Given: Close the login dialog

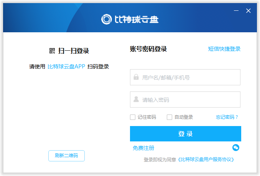Looking at the screenshot, I should [248, 11].
